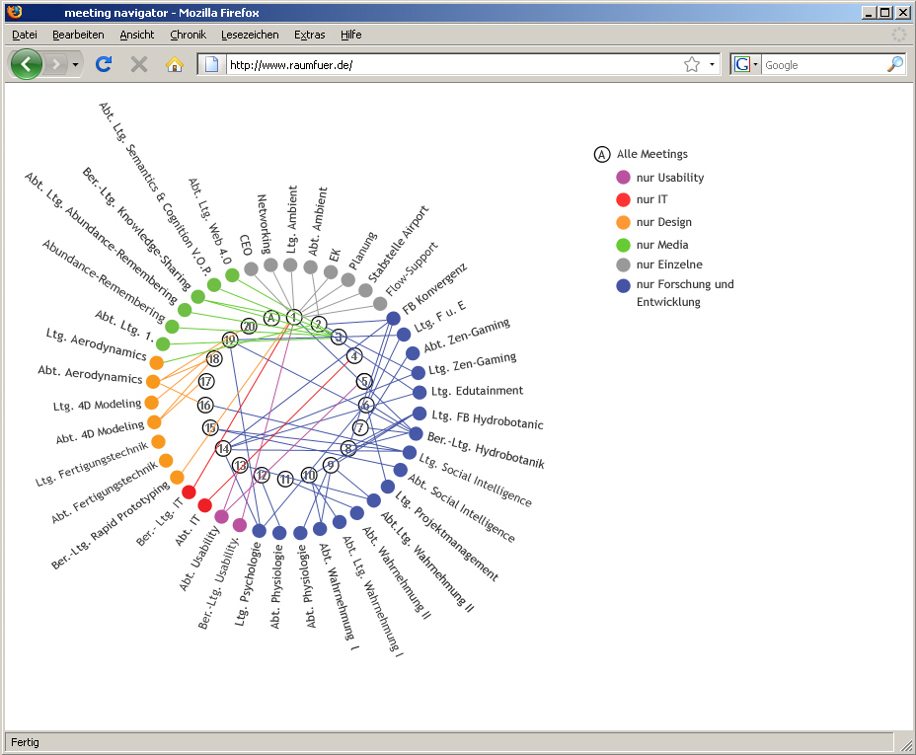Open the Home page icon
916x755 pixels.
(x=175, y=64)
